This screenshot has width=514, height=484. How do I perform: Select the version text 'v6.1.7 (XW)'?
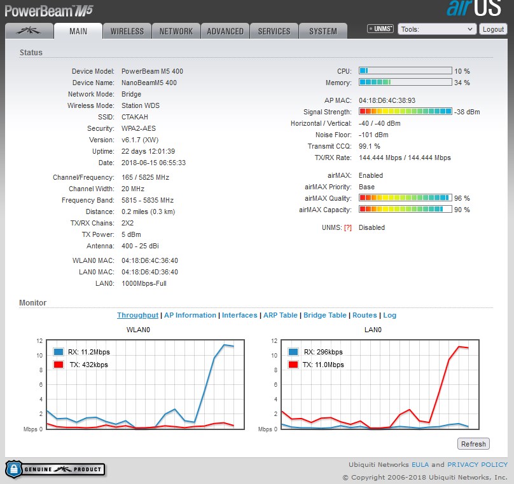coord(140,140)
